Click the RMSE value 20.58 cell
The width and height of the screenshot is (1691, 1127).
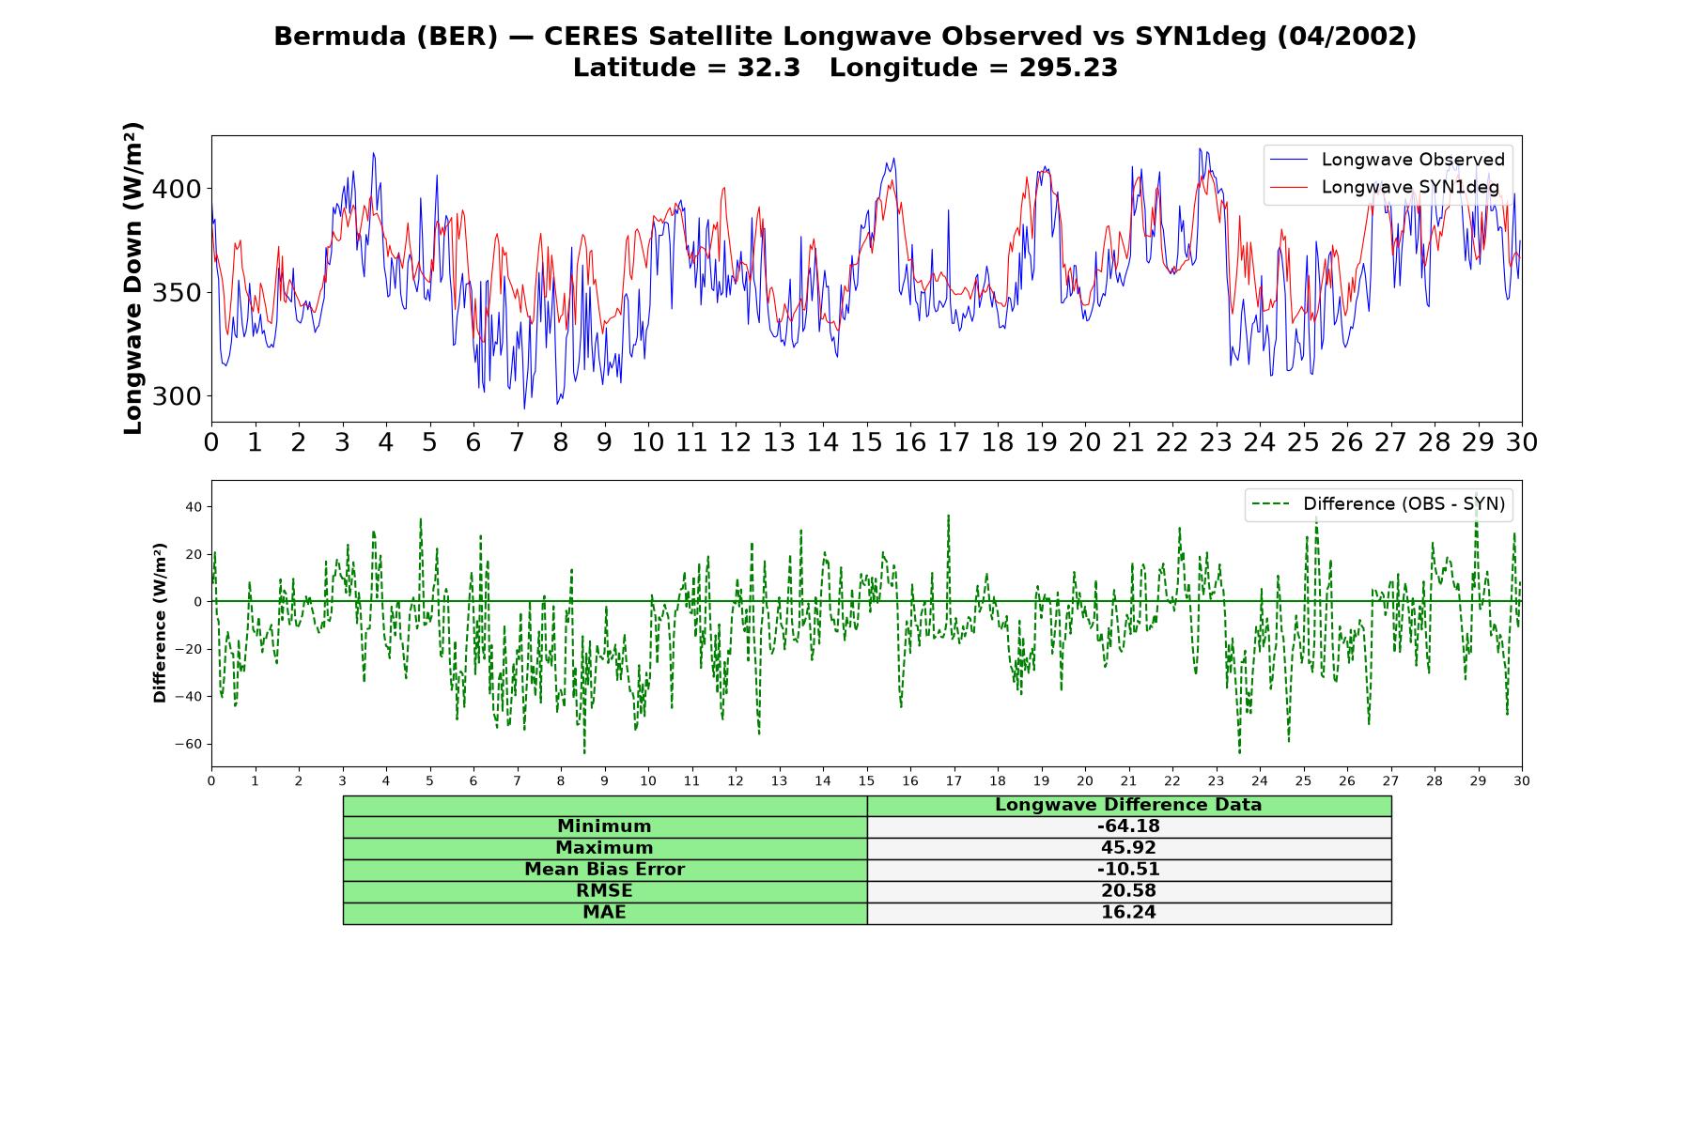click(1129, 891)
